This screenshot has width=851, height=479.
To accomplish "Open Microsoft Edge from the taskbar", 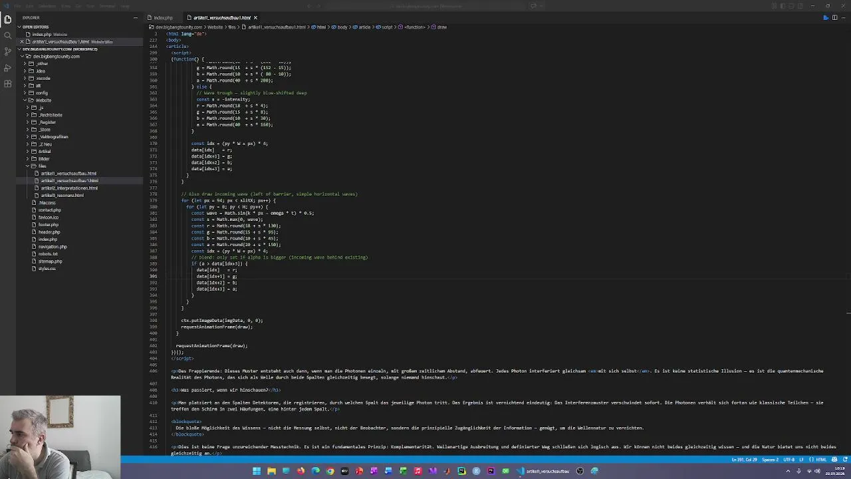I will (x=315, y=471).
